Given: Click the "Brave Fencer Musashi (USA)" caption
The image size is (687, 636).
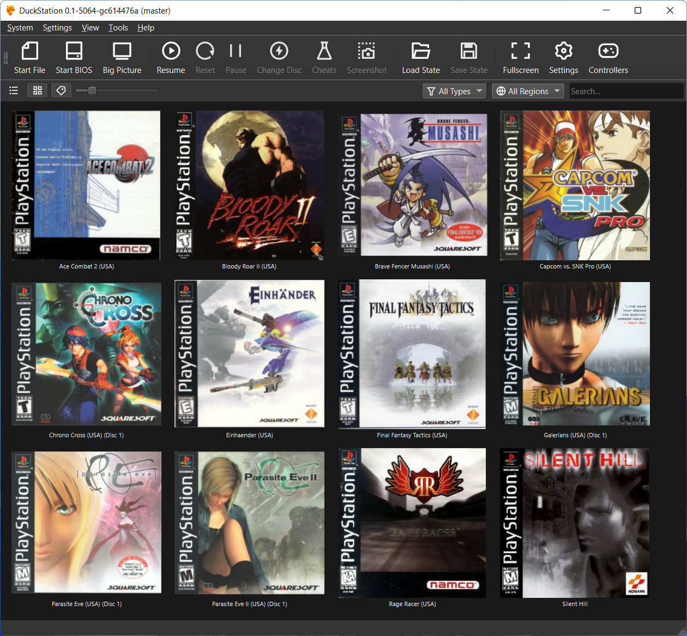Looking at the screenshot, I should coord(412,266).
